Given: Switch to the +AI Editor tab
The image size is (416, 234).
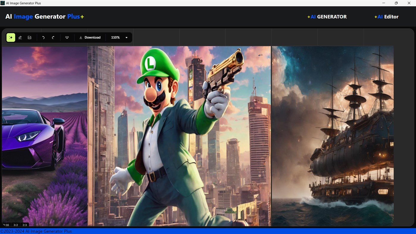Looking at the screenshot, I should coord(386,17).
